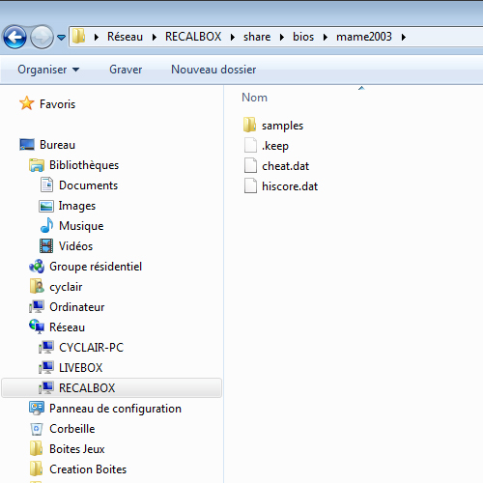Select the samples folder name
This screenshot has height=483, width=483.
[282, 126]
